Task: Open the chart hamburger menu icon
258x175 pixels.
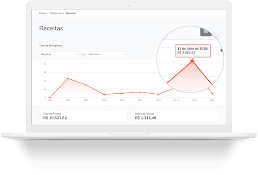Action: tap(221, 51)
